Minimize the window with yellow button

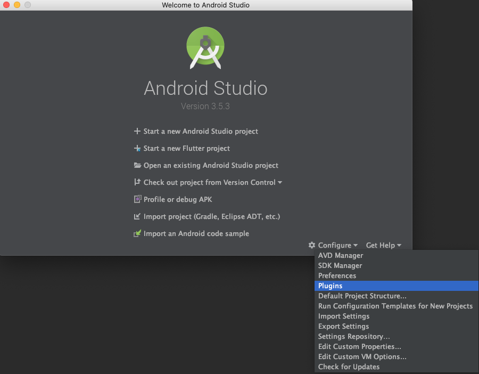point(17,5)
